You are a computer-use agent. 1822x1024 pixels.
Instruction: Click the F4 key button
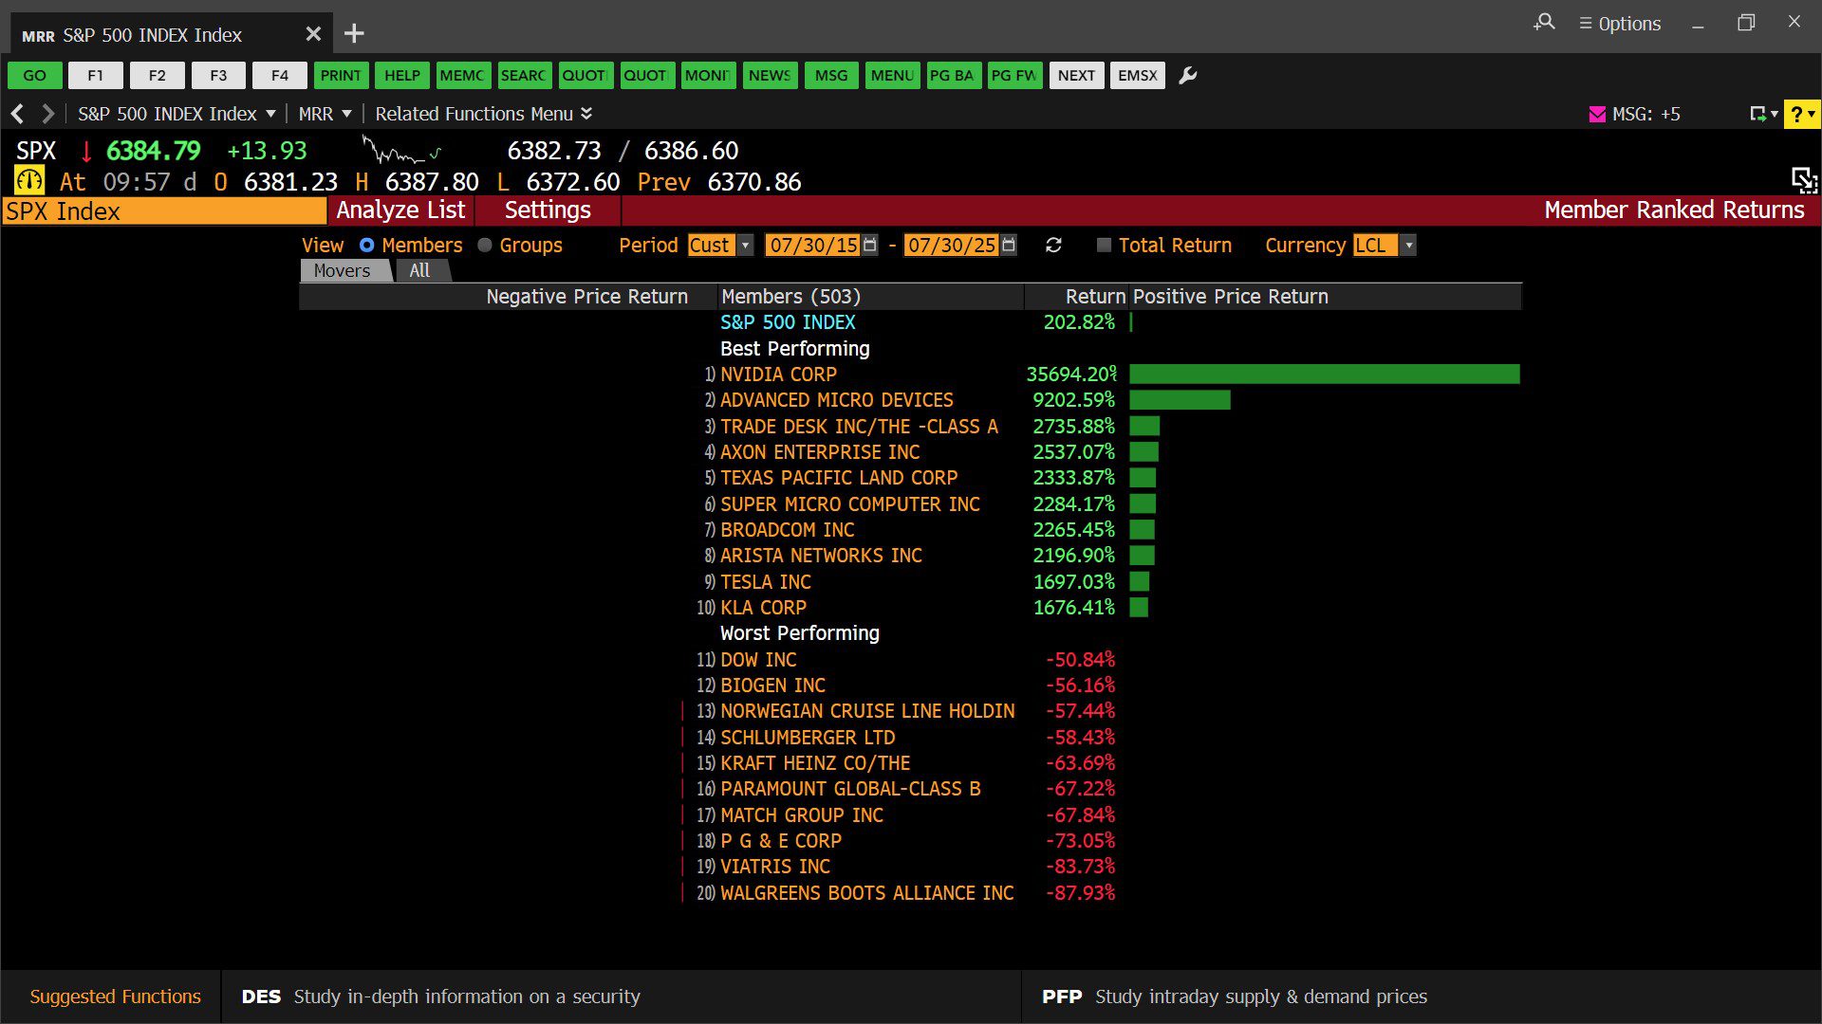coord(280,76)
